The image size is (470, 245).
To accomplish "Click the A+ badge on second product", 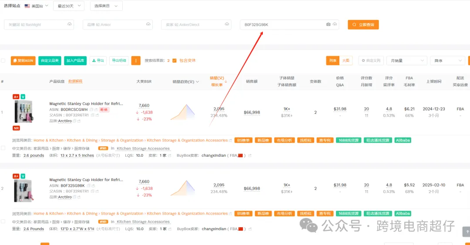I will pyautogui.click(x=16, y=176).
